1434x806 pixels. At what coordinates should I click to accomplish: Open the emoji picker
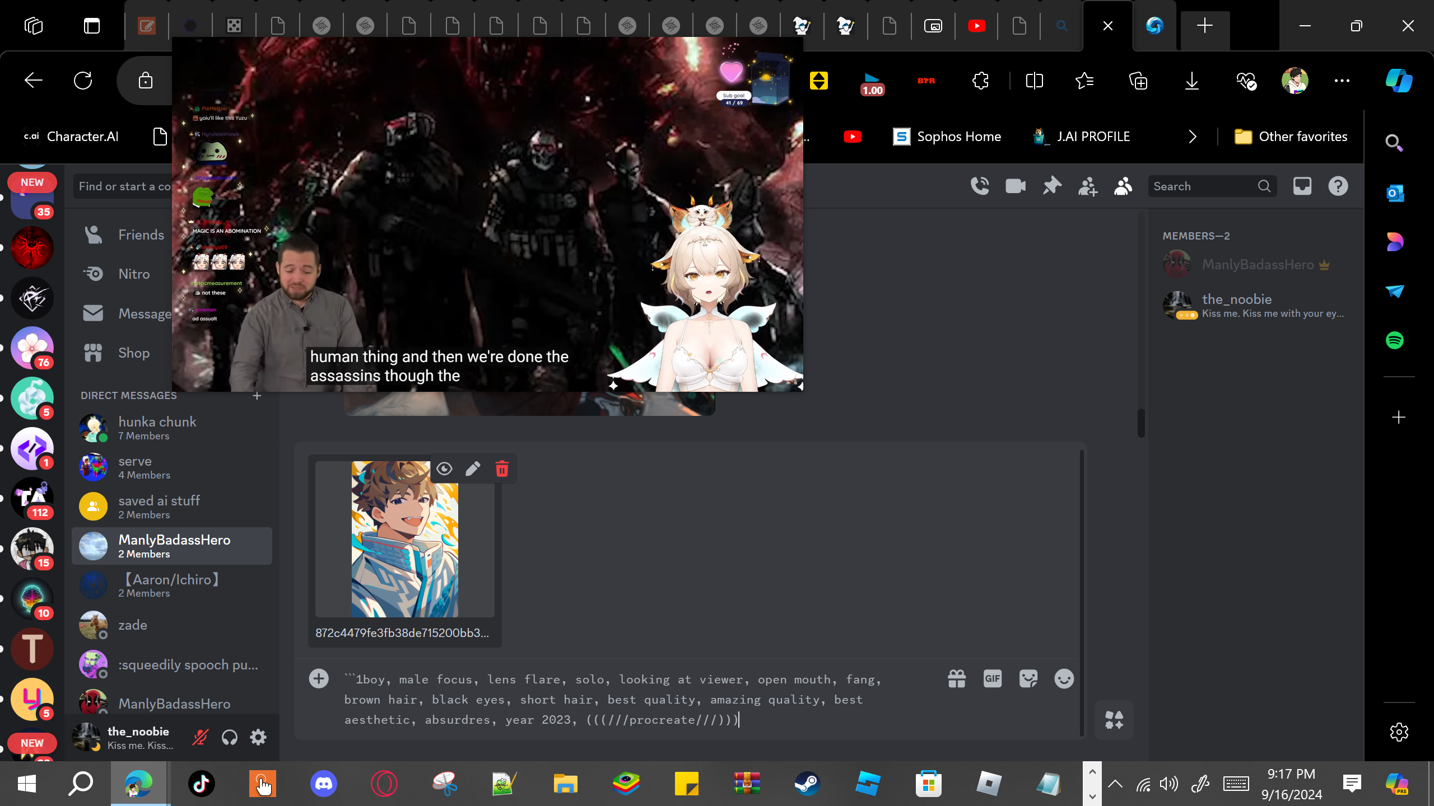[1064, 679]
